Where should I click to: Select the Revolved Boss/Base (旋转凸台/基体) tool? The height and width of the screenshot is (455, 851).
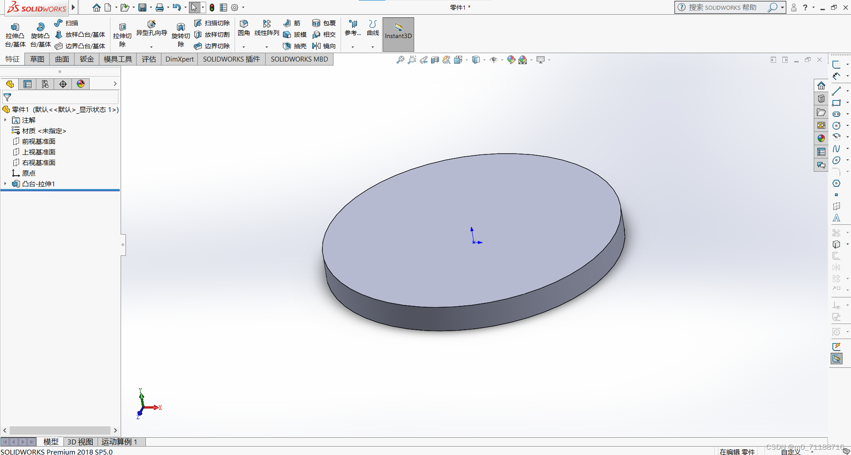tap(40, 35)
